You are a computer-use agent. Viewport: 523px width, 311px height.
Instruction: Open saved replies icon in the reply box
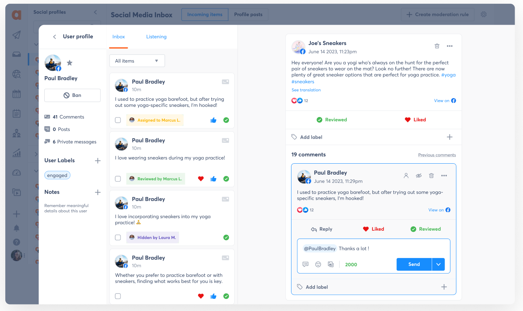[305, 264]
